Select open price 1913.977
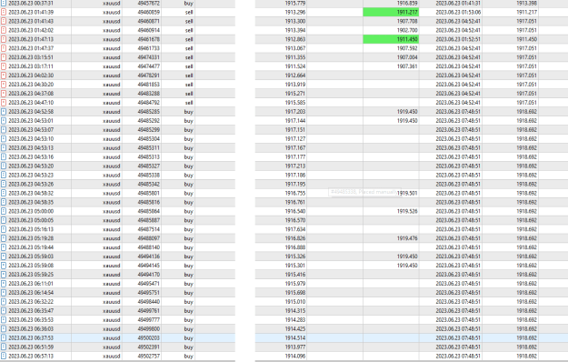The image size is (568, 362). point(294,347)
